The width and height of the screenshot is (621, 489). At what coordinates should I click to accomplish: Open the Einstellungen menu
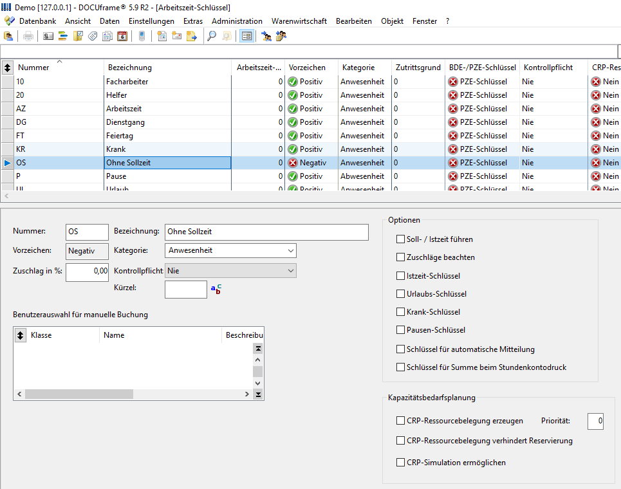point(151,21)
